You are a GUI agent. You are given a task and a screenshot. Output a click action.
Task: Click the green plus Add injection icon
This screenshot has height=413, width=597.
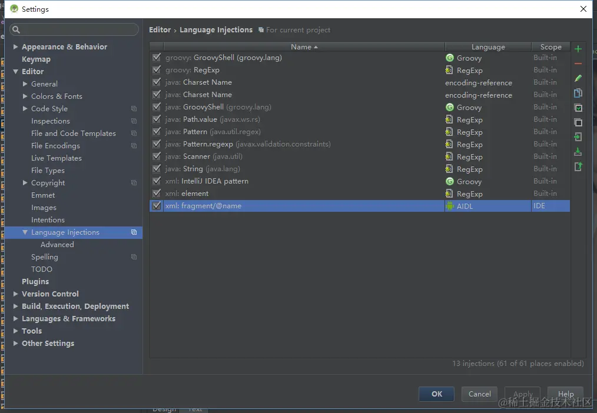pyautogui.click(x=578, y=49)
